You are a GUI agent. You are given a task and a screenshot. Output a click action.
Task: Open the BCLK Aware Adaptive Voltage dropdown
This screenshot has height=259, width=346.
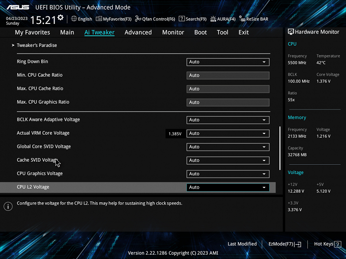pyautogui.click(x=228, y=120)
